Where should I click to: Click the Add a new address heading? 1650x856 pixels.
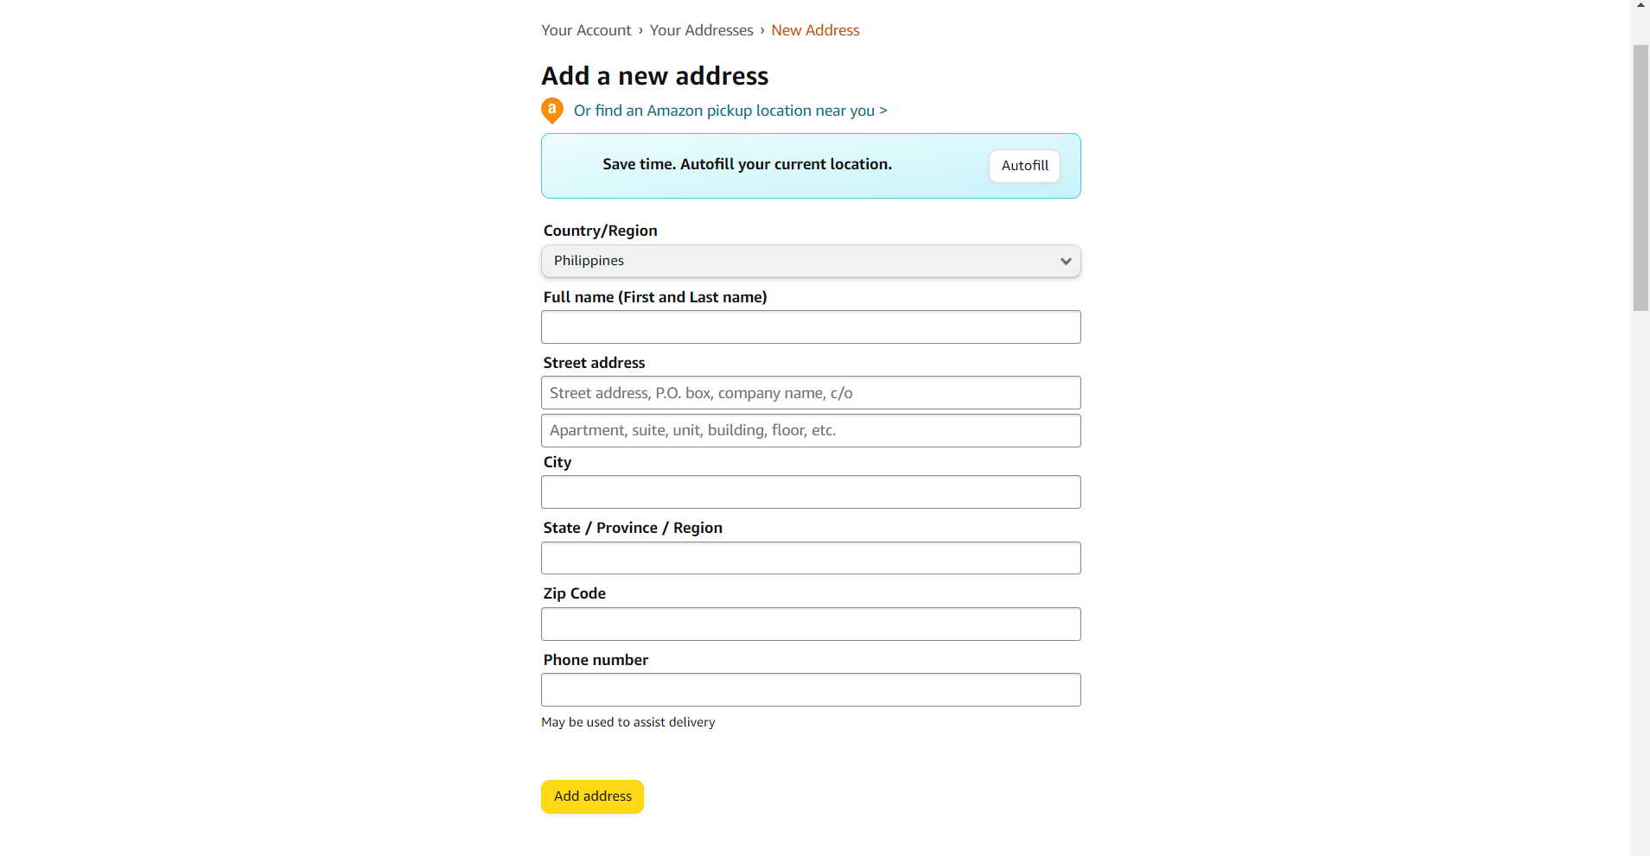pos(654,76)
